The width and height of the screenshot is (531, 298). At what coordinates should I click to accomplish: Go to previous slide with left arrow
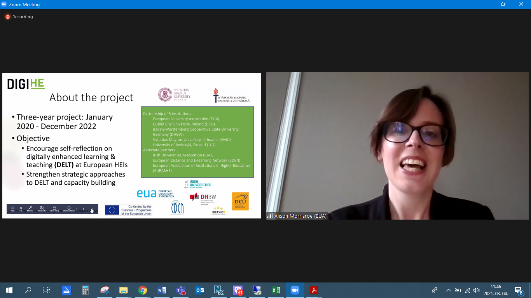pos(84,209)
